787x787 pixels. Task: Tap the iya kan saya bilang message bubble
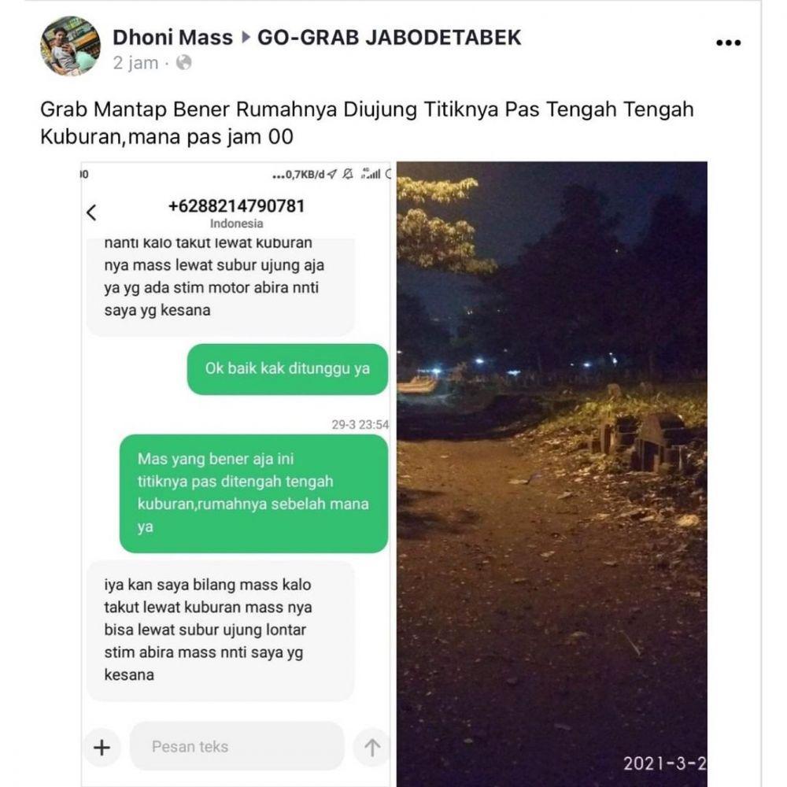221,630
